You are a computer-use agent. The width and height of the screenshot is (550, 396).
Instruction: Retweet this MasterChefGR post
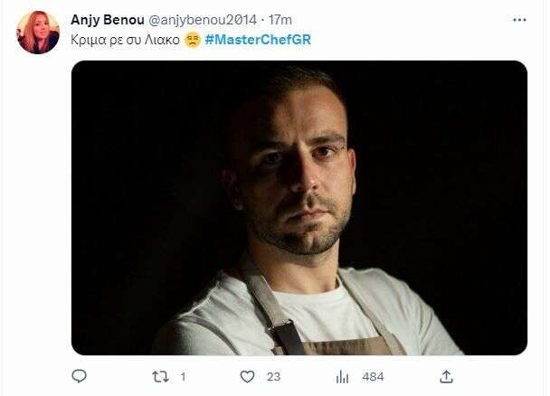pyautogui.click(x=160, y=376)
